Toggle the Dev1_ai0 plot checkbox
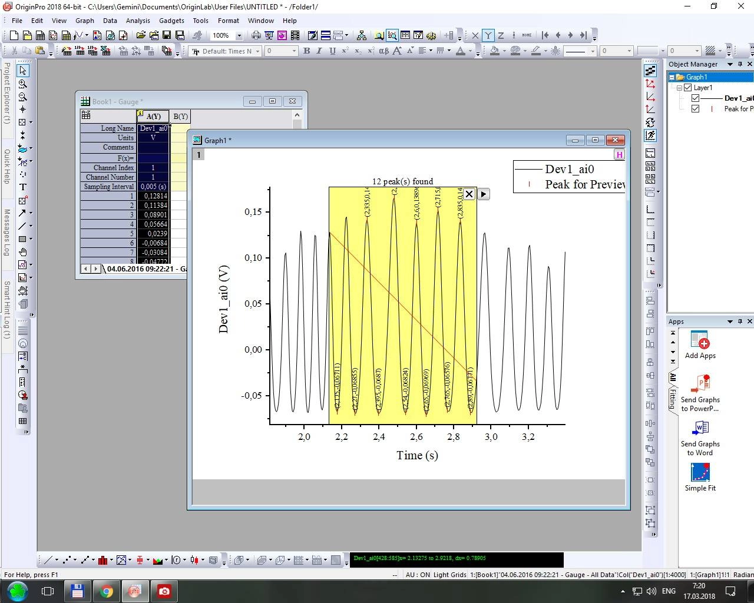This screenshot has height=603, width=754. tap(696, 98)
